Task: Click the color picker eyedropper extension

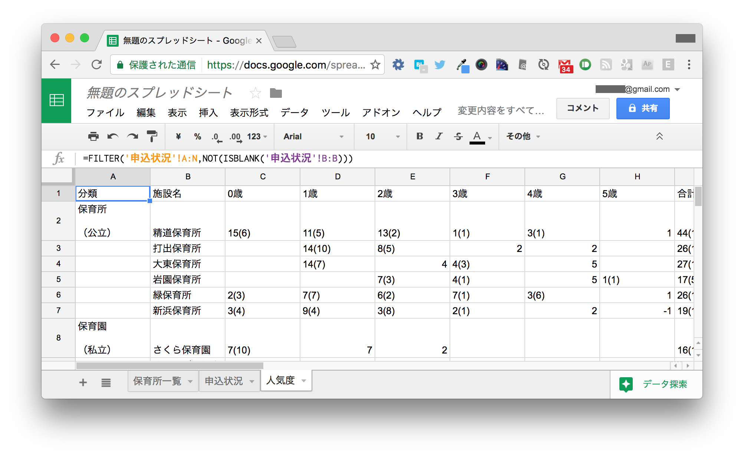Action: [462, 66]
